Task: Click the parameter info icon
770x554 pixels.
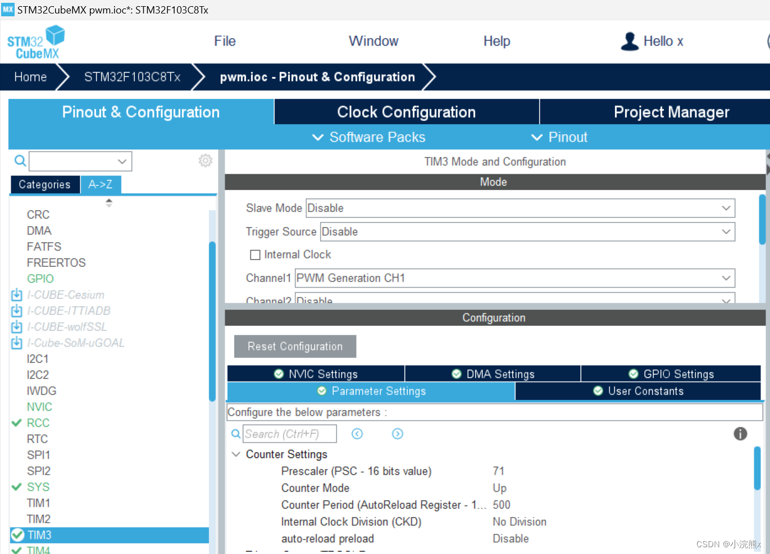Action: [740, 434]
